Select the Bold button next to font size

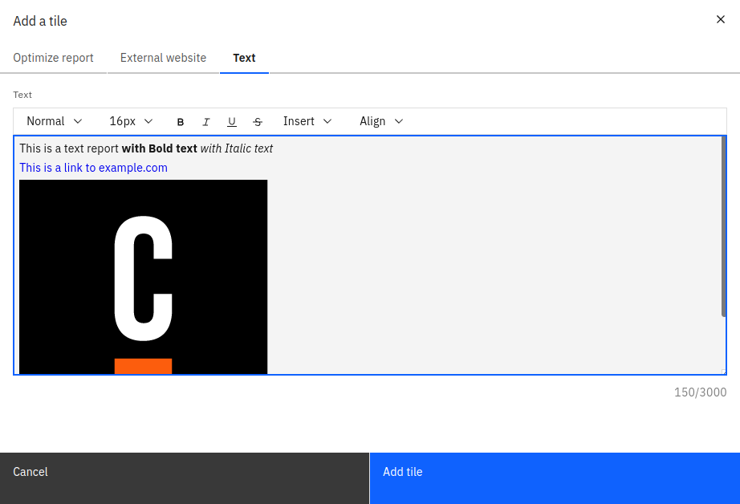181,121
